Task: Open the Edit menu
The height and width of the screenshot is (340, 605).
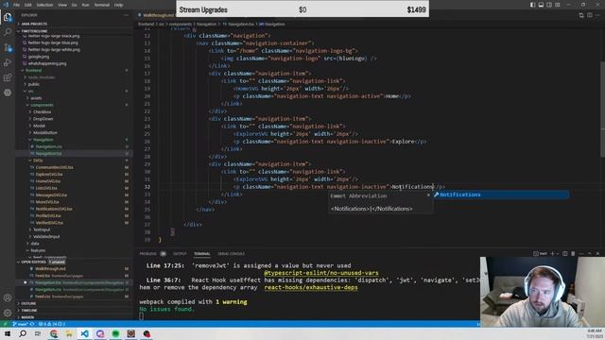Action: [x=28, y=5]
